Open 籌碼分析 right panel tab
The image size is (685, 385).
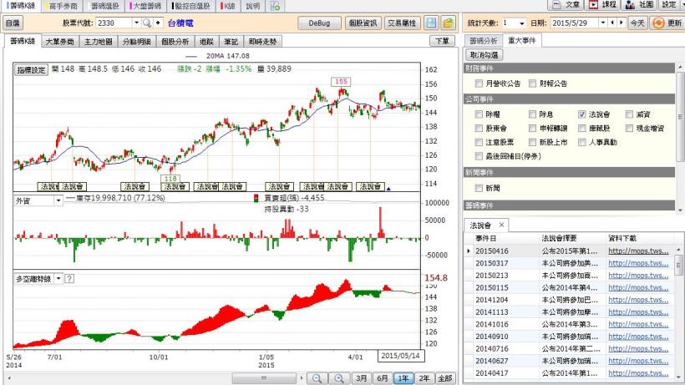pos(483,41)
